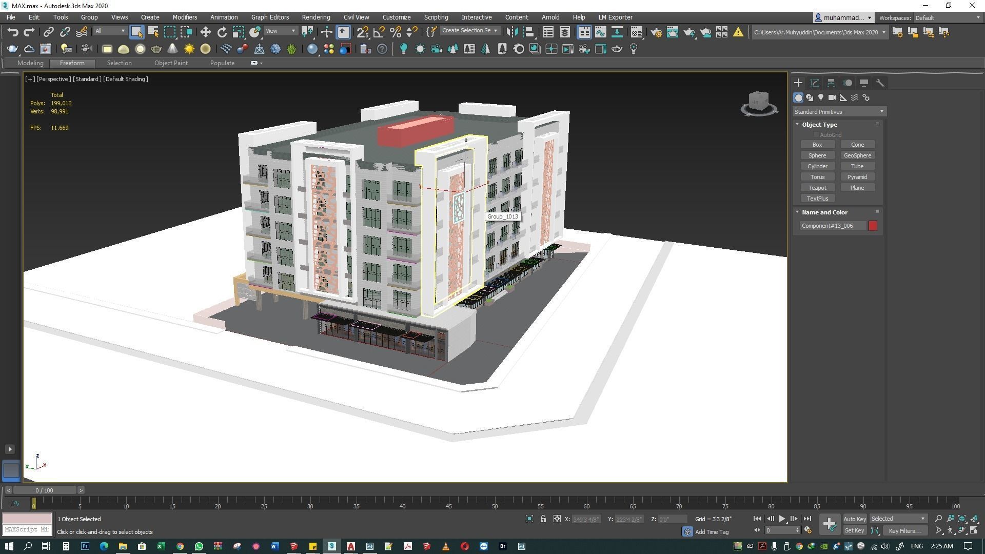The image size is (985, 554).
Task: Create a Teapot primitive
Action: pyautogui.click(x=817, y=188)
